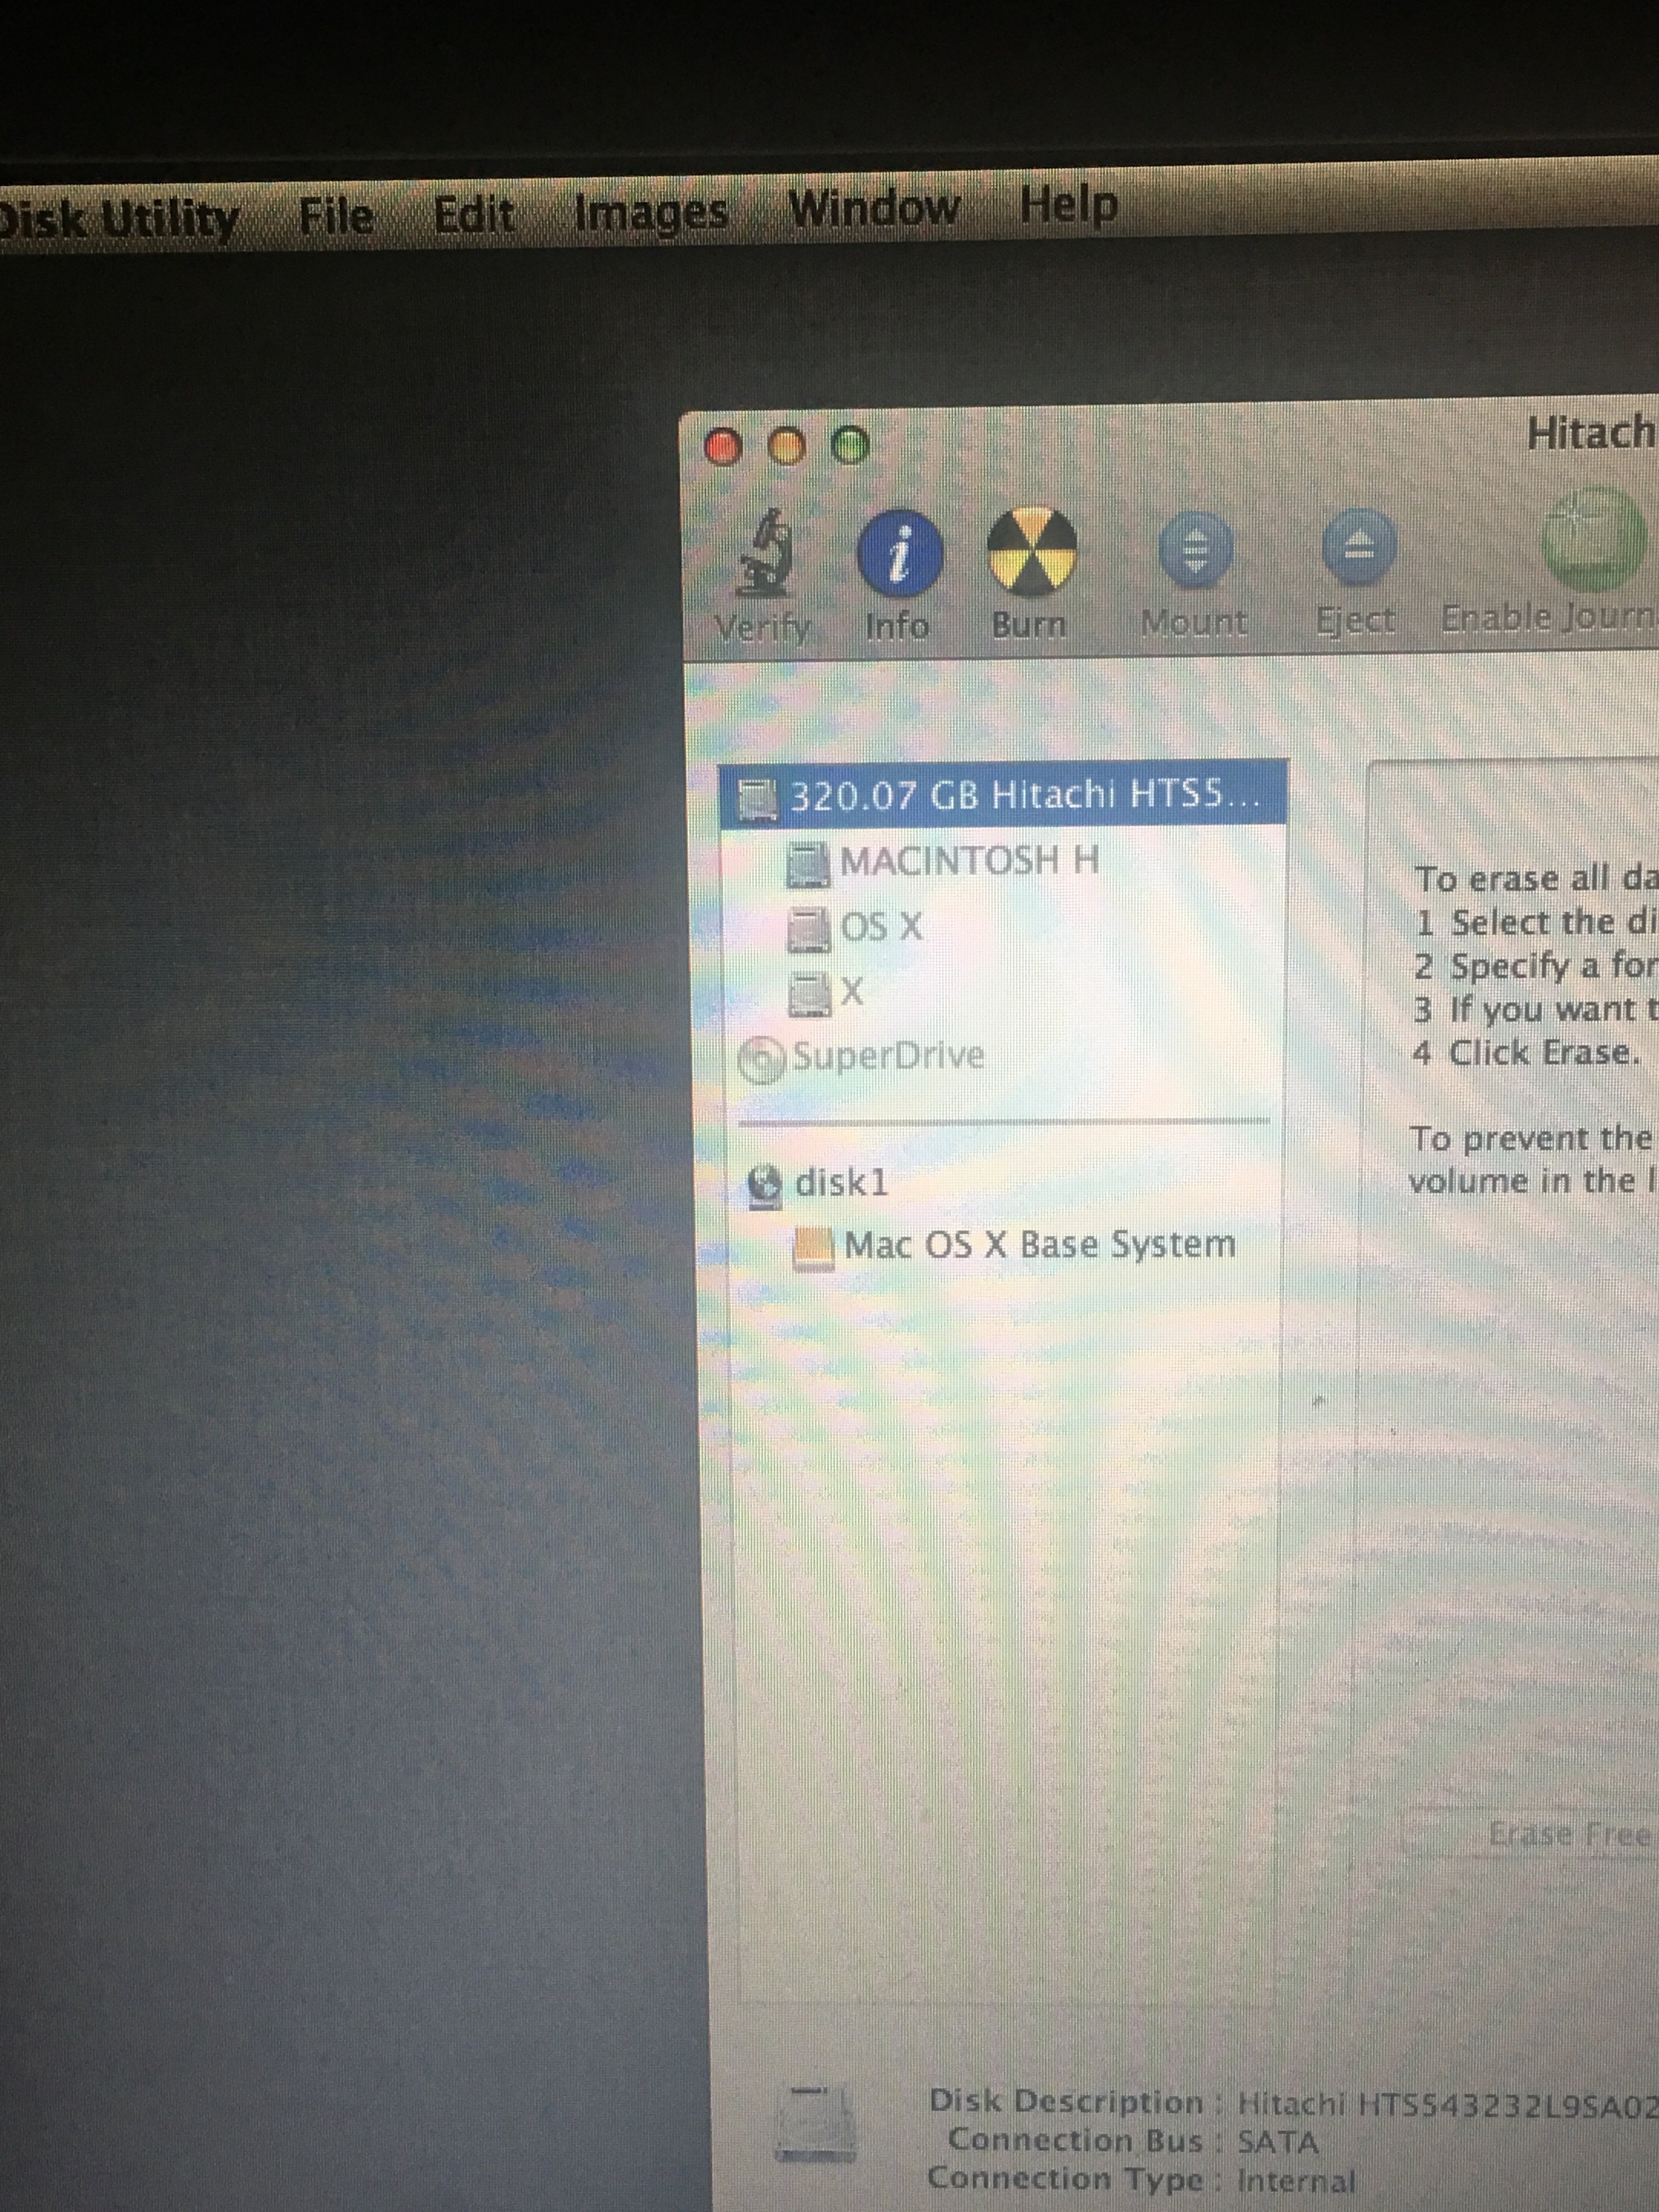The image size is (1659, 2212).
Task: Click the yellow minimize window button
Action: (x=787, y=446)
